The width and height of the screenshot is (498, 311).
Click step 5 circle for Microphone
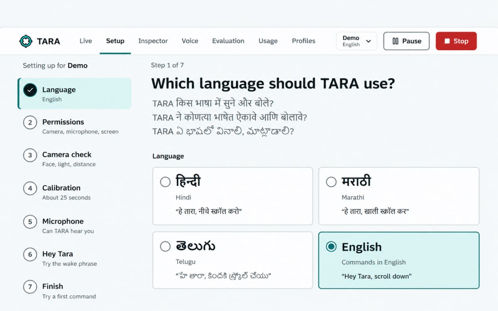pyautogui.click(x=30, y=222)
